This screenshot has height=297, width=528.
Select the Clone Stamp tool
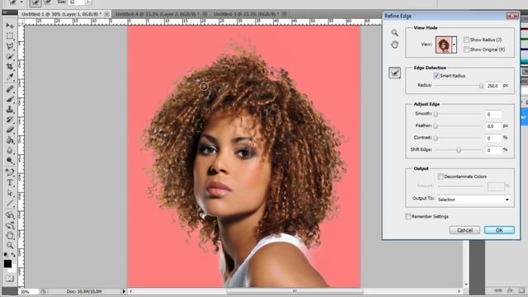pos(10,110)
